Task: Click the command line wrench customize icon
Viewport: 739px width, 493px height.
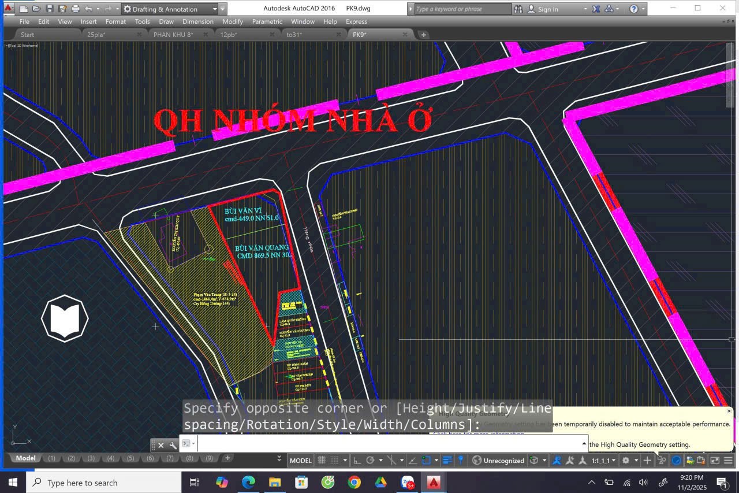Action: pos(173,445)
